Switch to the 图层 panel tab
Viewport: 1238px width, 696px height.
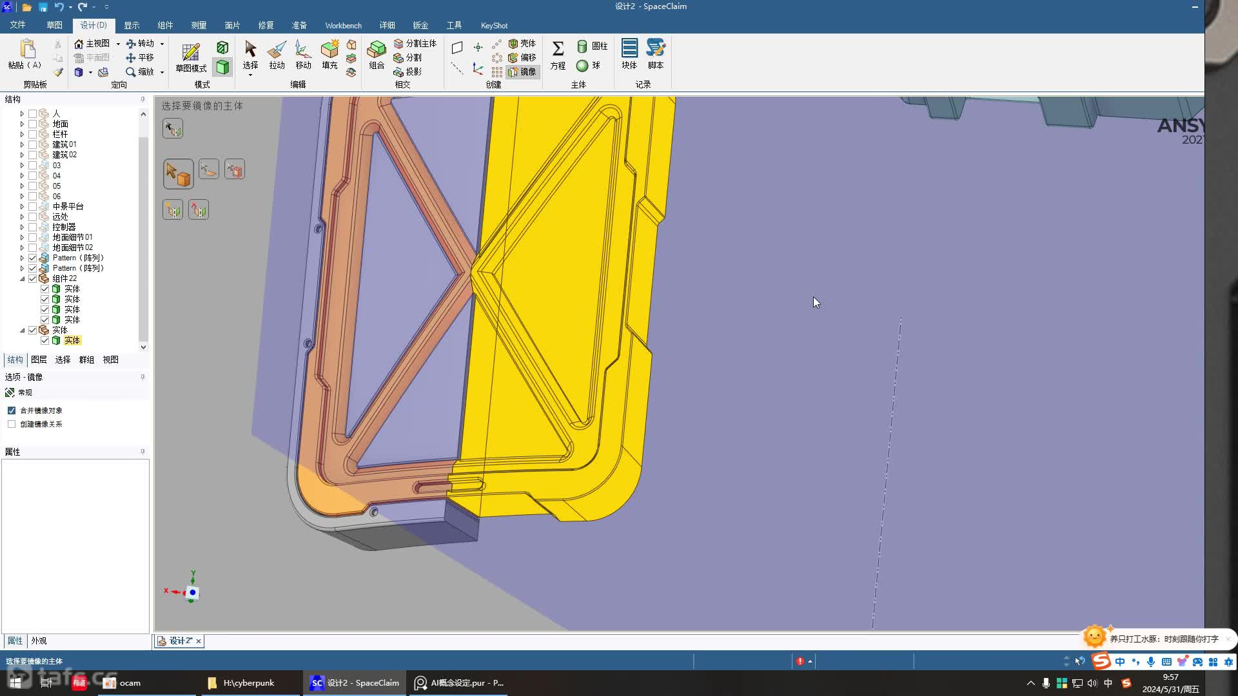point(39,360)
